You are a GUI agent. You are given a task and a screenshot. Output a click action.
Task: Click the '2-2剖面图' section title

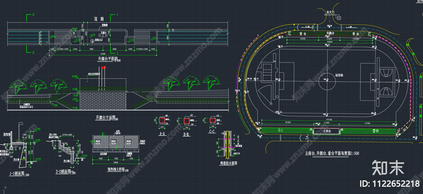tap(63, 172)
